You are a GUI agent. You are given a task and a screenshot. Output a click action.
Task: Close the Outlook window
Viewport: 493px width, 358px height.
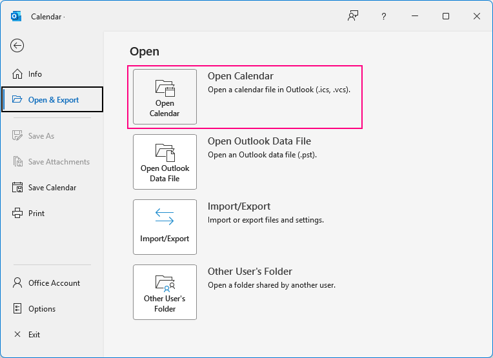tap(477, 16)
